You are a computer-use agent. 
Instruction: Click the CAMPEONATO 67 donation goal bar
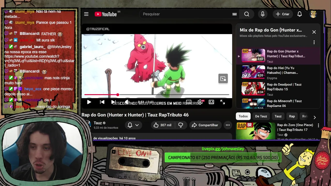(x=223, y=158)
